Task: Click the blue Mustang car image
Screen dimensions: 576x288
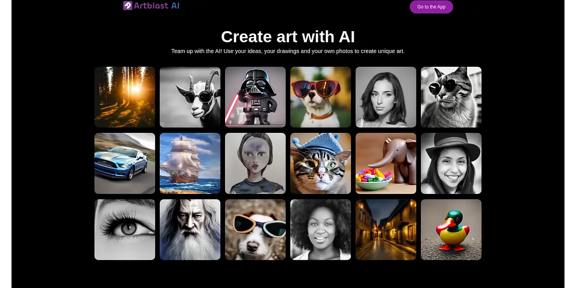Action: pos(125,163)
